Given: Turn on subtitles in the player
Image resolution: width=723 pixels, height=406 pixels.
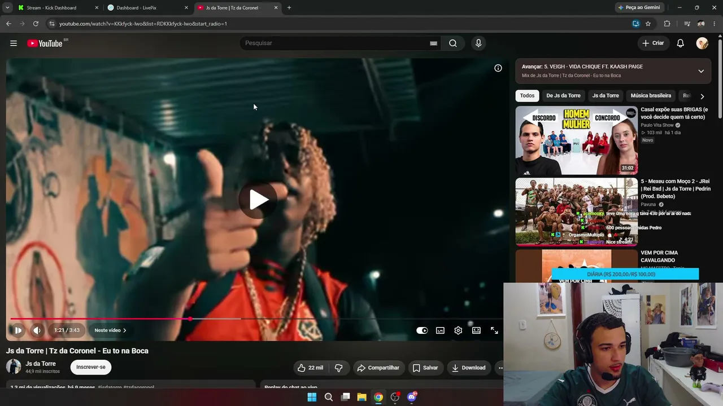Looking at the screenshot, I should click(440, 330).
